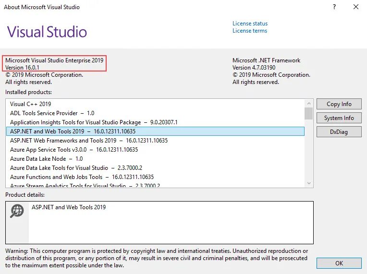Click the Version 16.0.1 text
The image size is (367, 274).
22,68
